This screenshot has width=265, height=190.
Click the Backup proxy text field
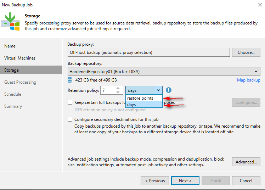148,52
